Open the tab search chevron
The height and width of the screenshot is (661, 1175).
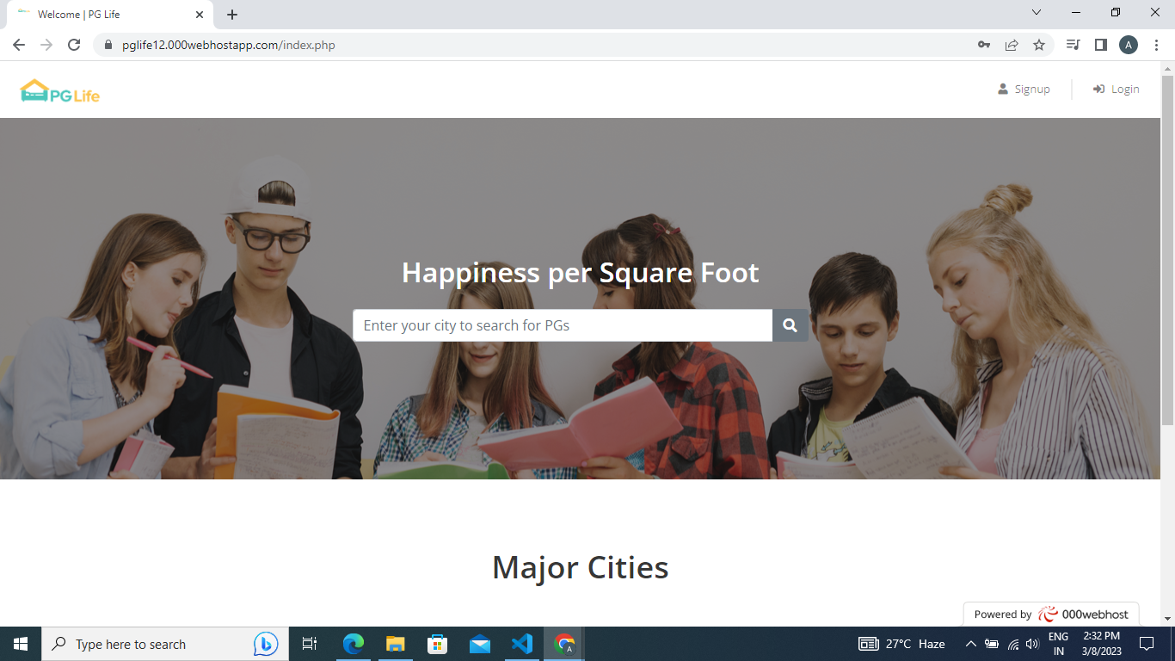click(1037, 13)
